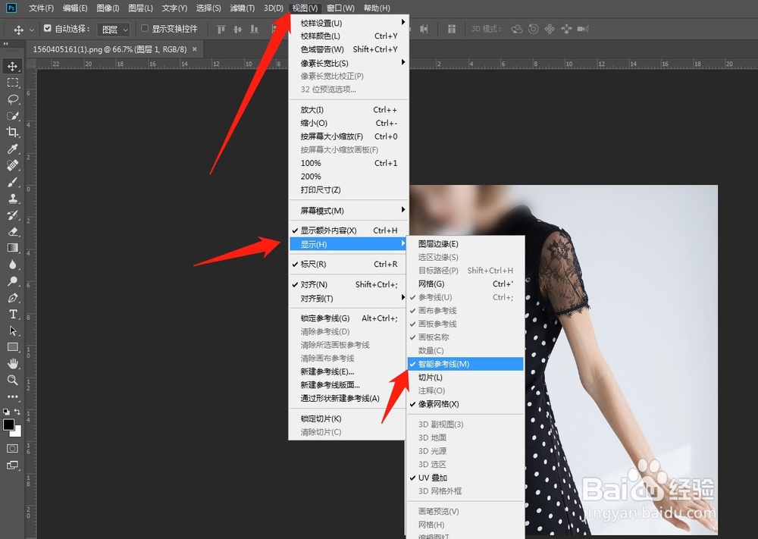The width and height of the screenshot is (758, 539).
Task: Toggle the 显示变换控件 checkbox
Action: [145, 29]
